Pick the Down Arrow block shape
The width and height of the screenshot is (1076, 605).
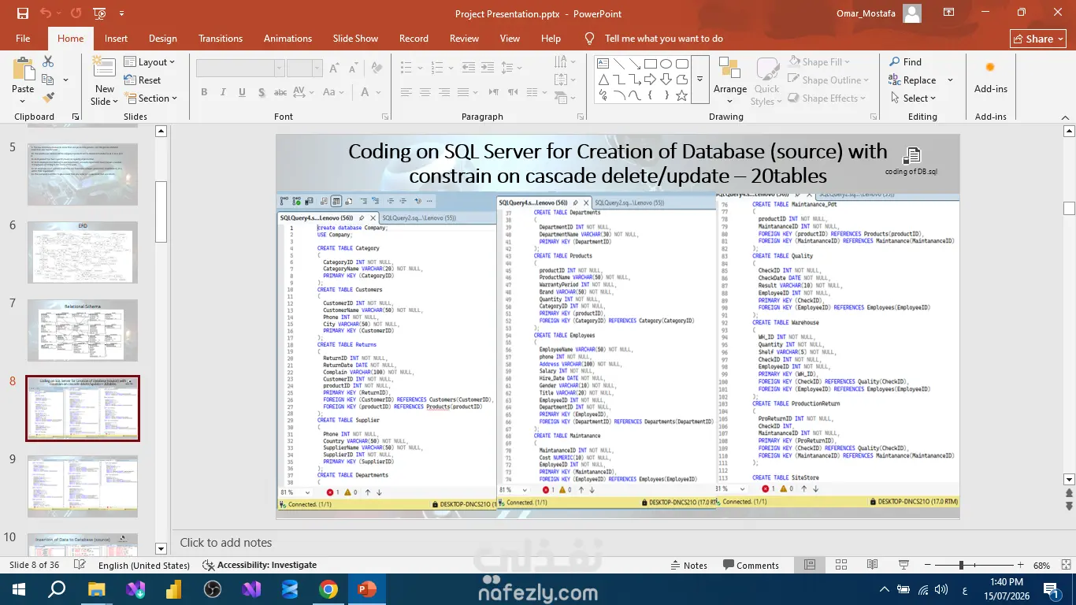[x=666, y=80]
